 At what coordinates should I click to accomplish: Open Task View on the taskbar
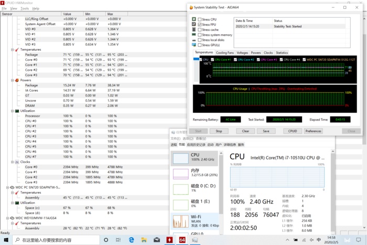[118, 240]
